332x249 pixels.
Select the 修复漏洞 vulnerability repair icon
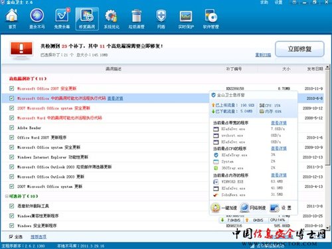pos(87,19)
